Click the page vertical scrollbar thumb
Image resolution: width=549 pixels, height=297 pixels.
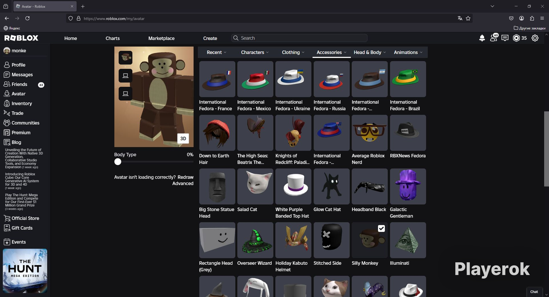[546, 149]
